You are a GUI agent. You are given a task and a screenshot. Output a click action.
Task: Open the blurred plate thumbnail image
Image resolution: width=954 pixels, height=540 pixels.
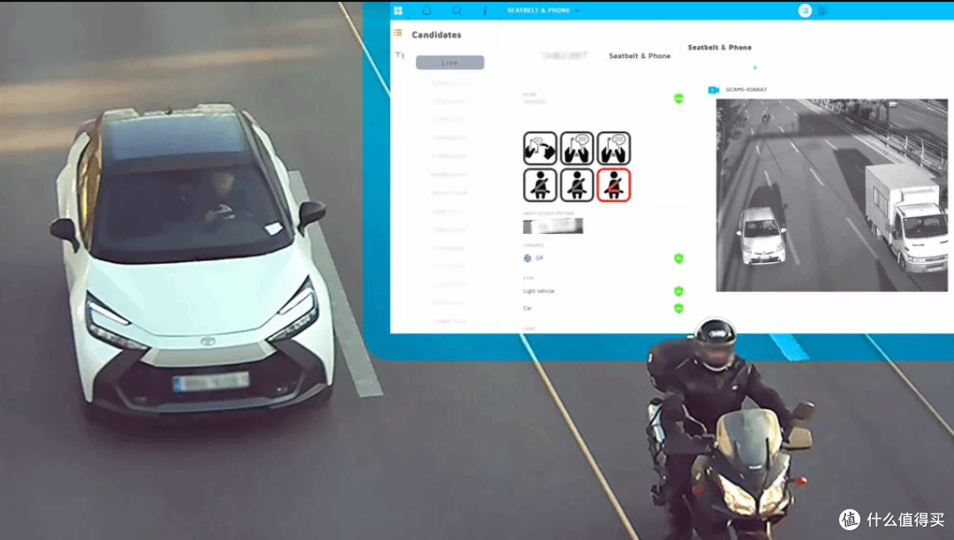[552, 226]
